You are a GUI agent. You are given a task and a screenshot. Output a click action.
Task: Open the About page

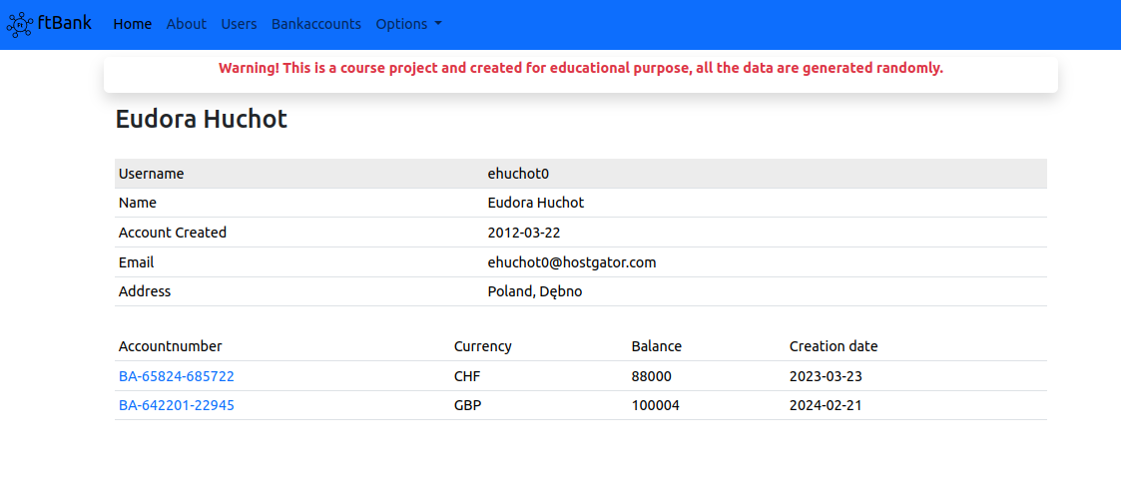click(187, 24)
